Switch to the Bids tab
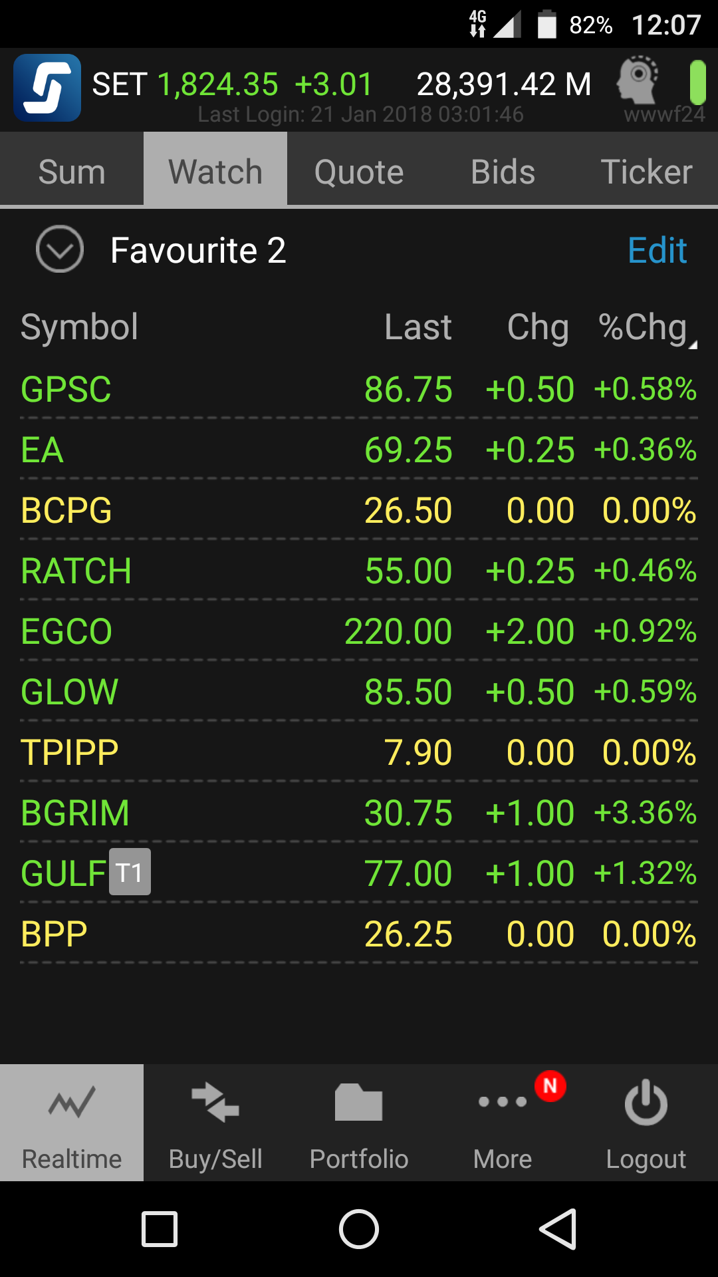 pos(503,172)
